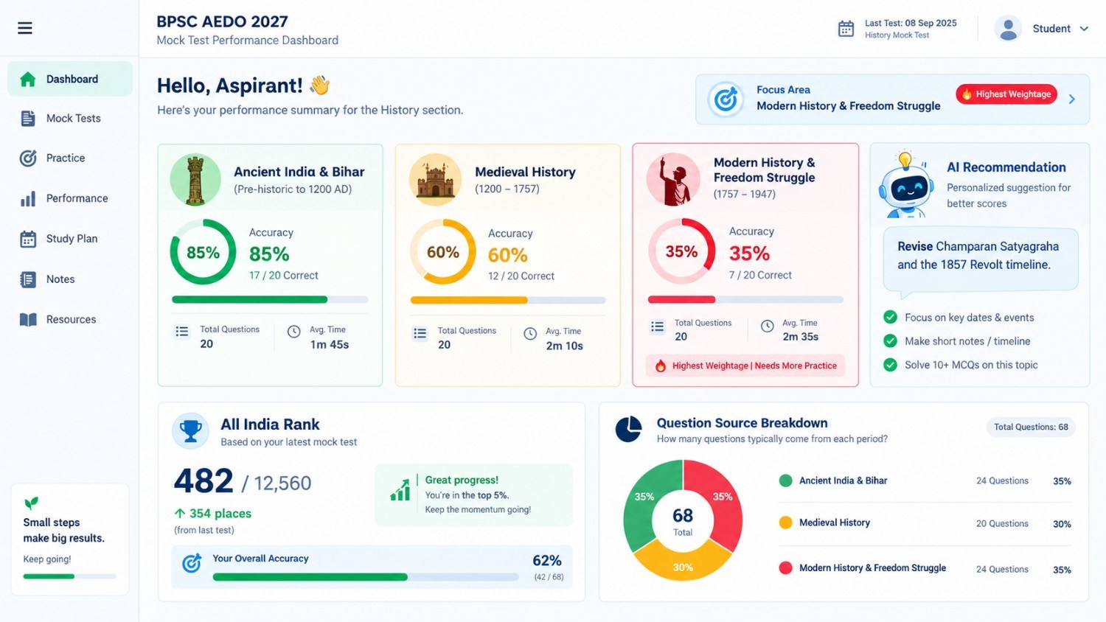The image size is (1106, 622).
Task: Click the Focus Area target icon
Action: tap(726, 99)
